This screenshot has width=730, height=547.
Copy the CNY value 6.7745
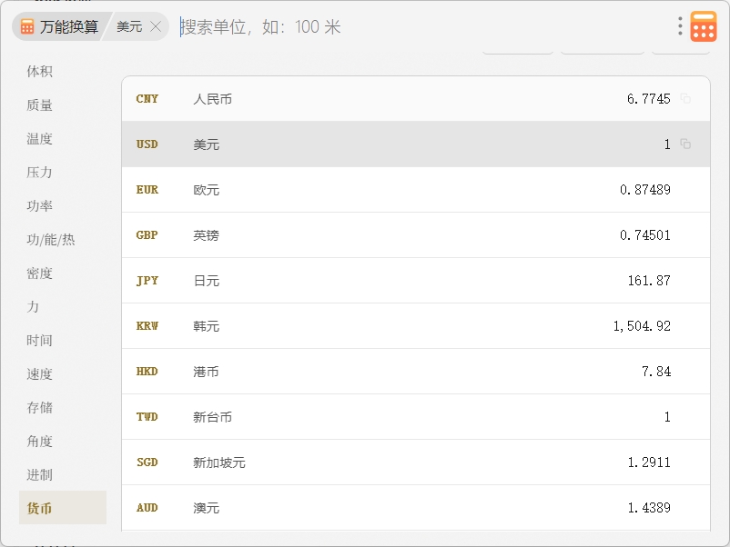tap(685, 98)
